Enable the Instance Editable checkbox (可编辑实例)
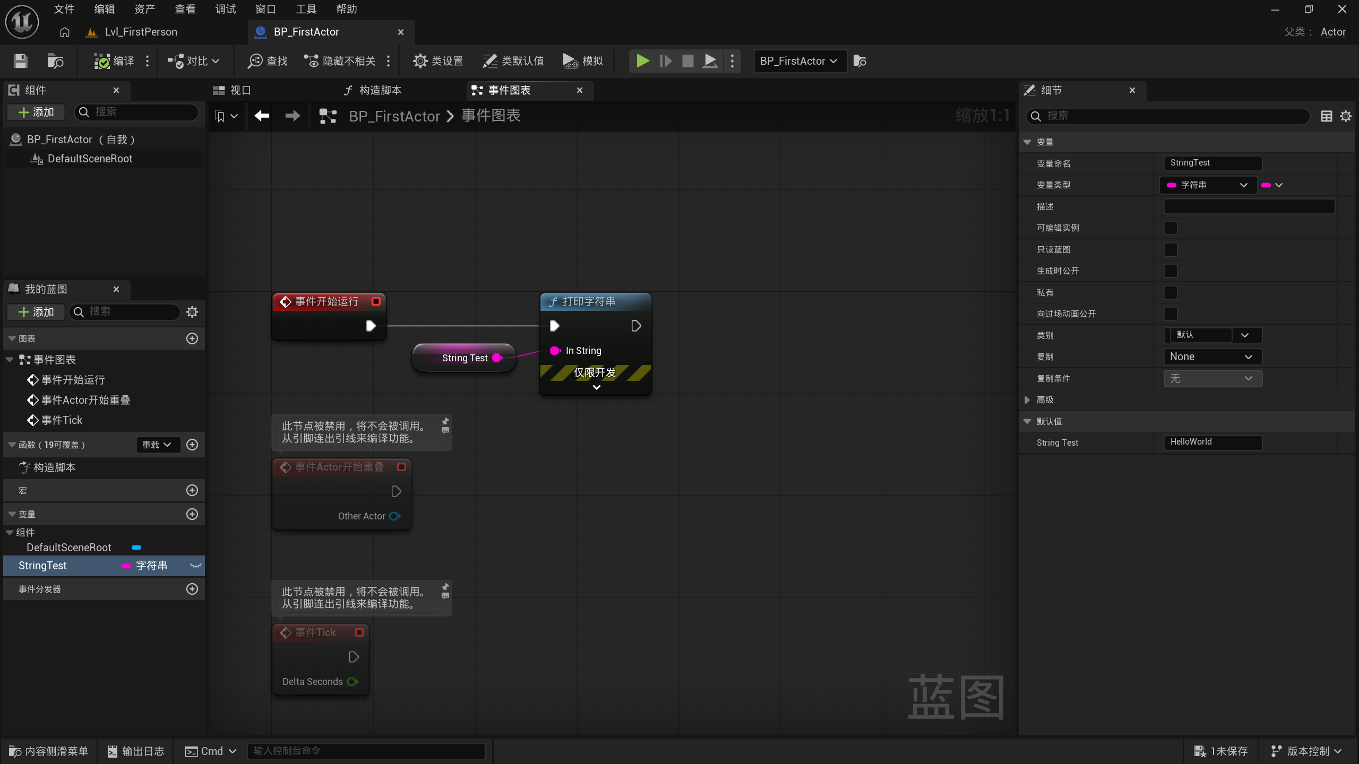The height and width of the screenshot is (764, 1359). pyautogui.click(x=1171, y=228)
